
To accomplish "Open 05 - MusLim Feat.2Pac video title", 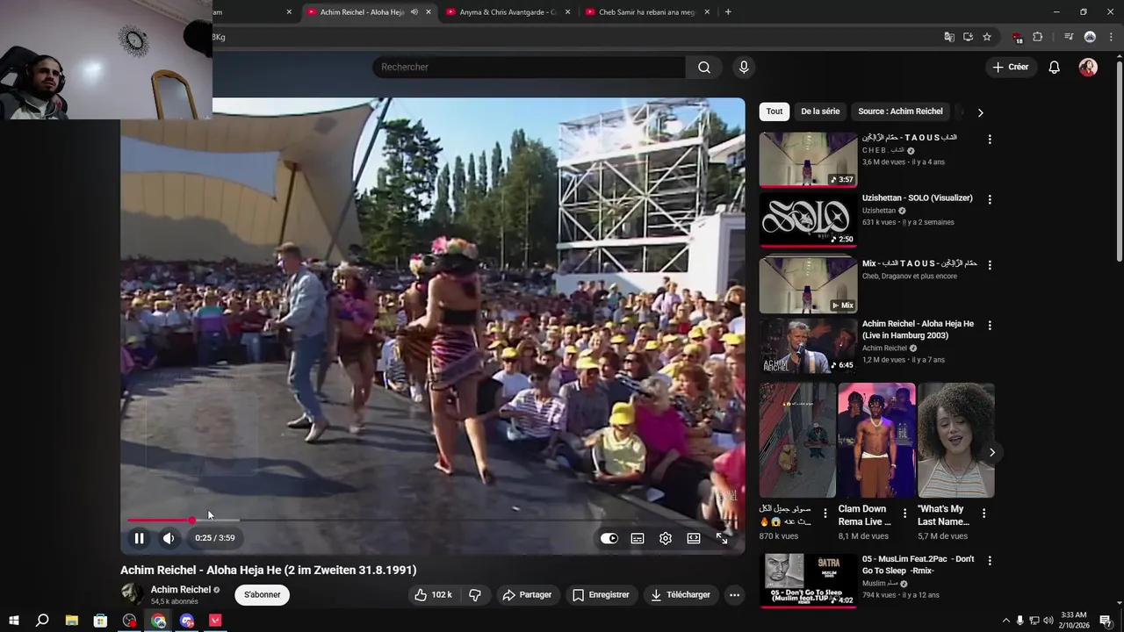I will coord(918,564).
